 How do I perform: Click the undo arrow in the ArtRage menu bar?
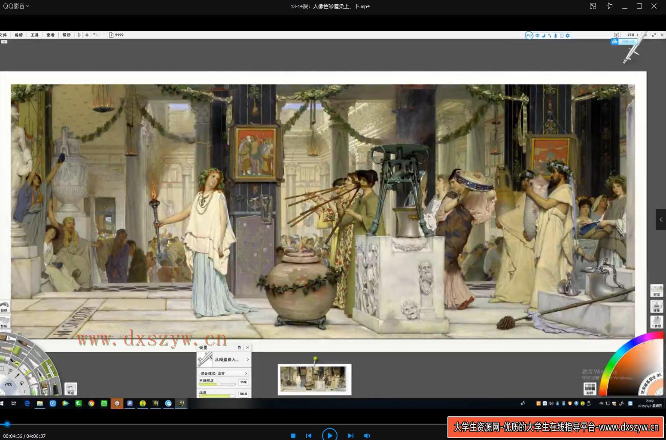click(x=95, y=35)
